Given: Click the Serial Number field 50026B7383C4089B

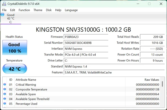Looking at the screenshot, I should click(86, 43).
